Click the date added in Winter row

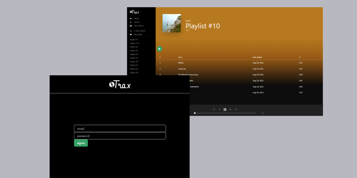258,63
